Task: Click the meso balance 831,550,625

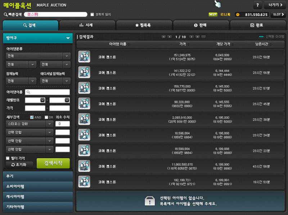Action: click(256, 15)
